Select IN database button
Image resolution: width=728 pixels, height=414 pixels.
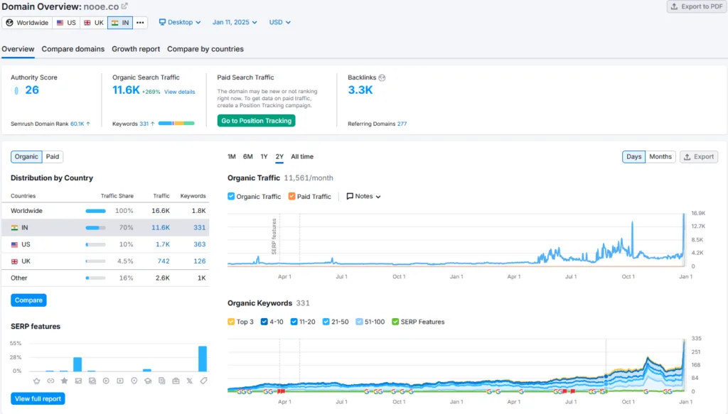[x=120, y=23]
